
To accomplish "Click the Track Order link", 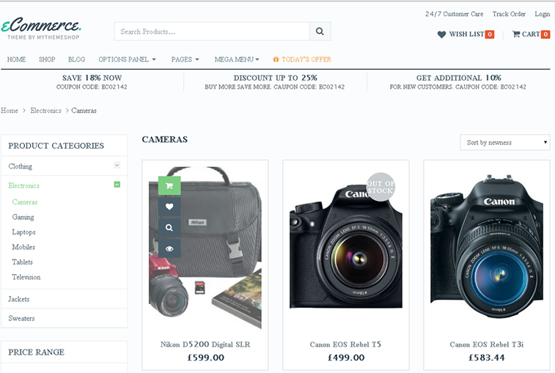I will coord(509,14).
